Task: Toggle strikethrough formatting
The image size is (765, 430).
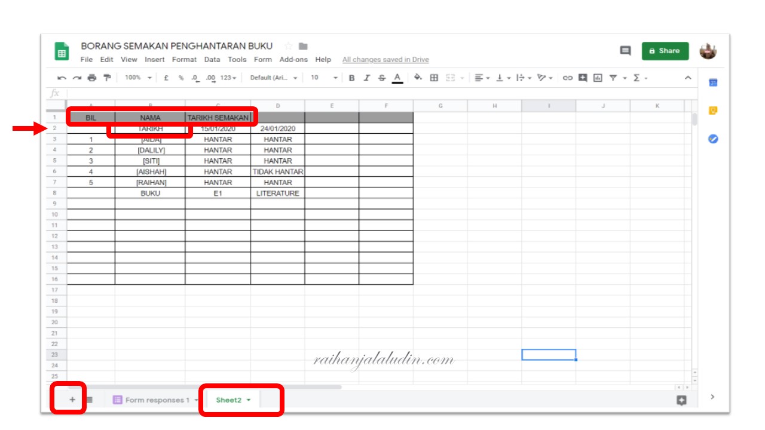Action: (382, 78)
